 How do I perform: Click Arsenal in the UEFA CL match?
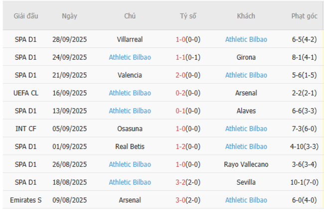point(246,93)
